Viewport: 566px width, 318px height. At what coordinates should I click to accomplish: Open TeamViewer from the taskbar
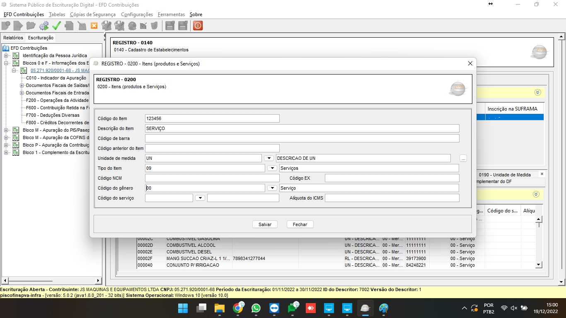[x=274, y=308]
